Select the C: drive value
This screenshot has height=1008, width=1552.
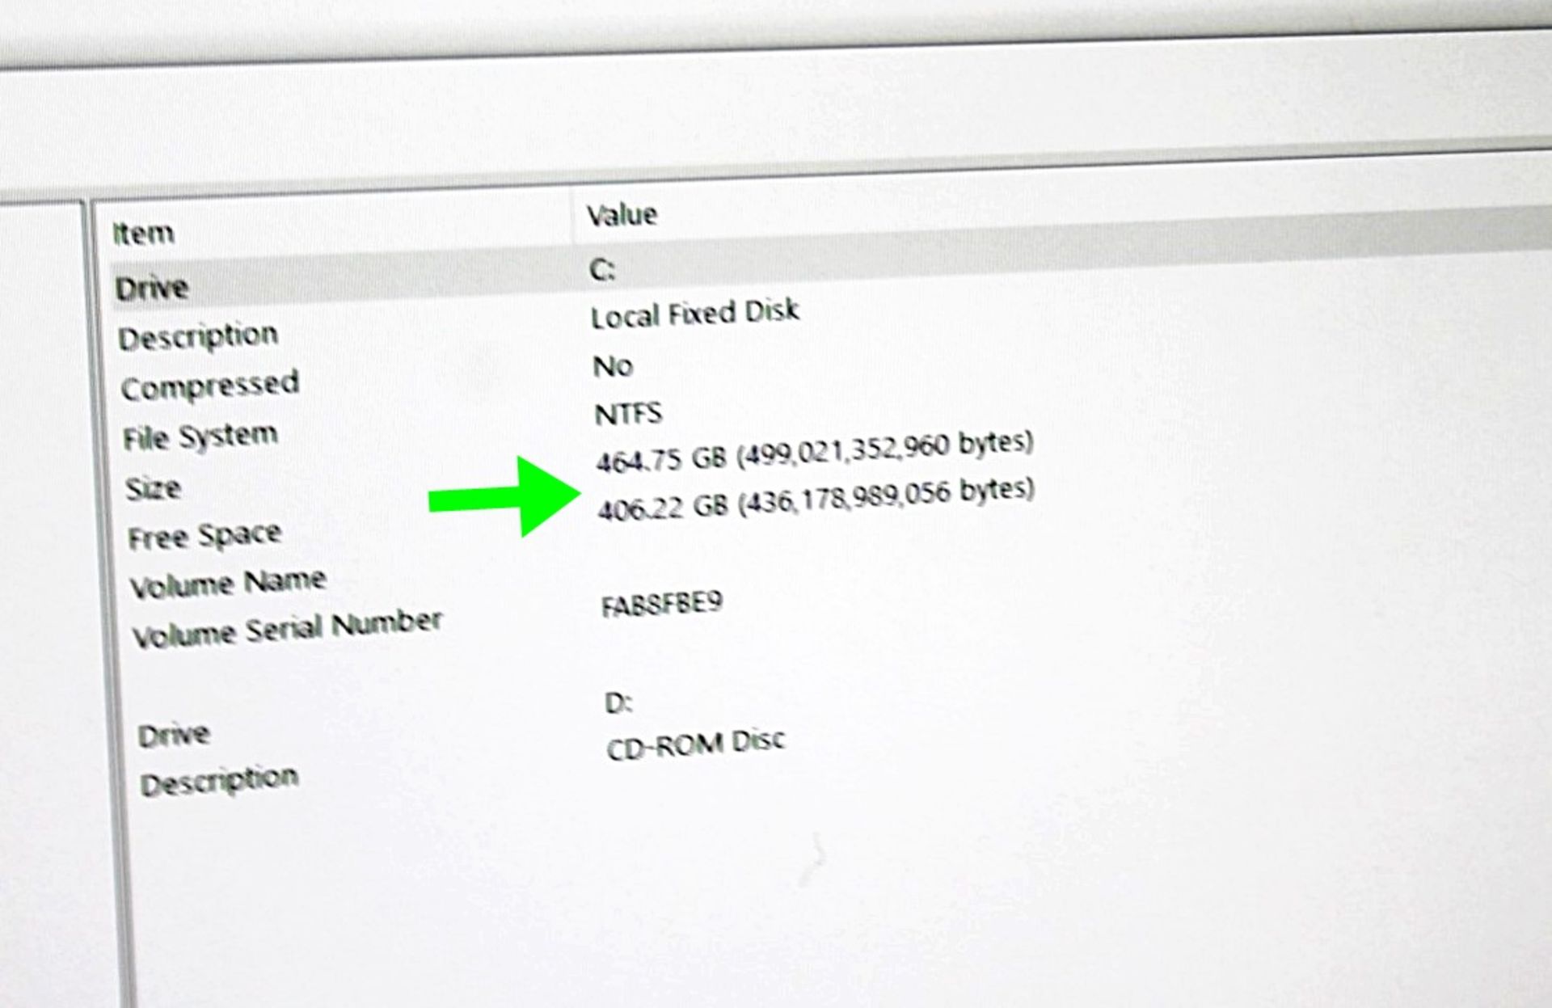[603, 269]
